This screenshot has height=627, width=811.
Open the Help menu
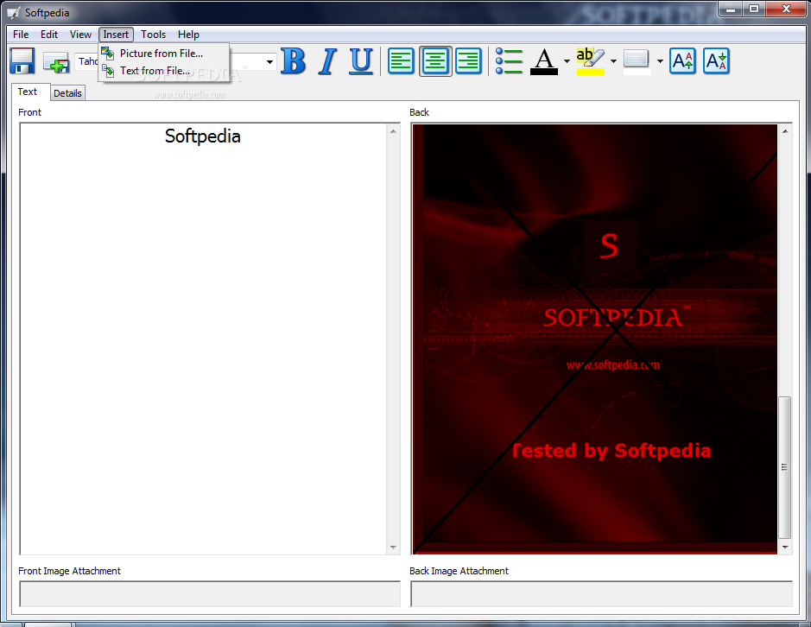188,35
